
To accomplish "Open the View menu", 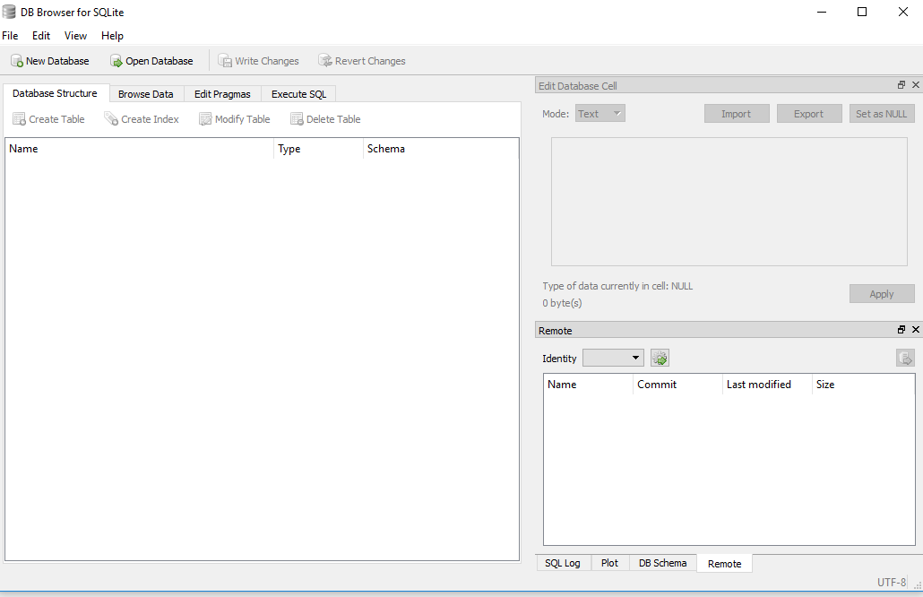I will tap(75, 35).
